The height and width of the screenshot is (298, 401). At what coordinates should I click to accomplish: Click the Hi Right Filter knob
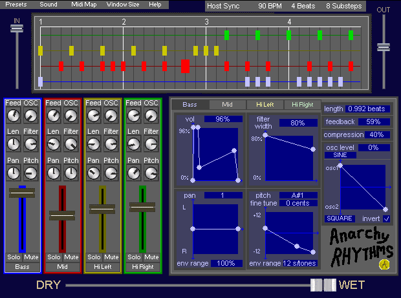151,144
